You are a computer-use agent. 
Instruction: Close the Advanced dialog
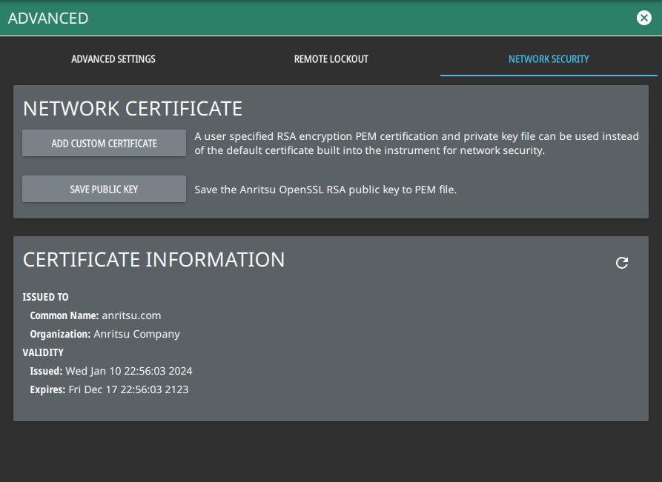pyautogui.click(x=643, y=18)
